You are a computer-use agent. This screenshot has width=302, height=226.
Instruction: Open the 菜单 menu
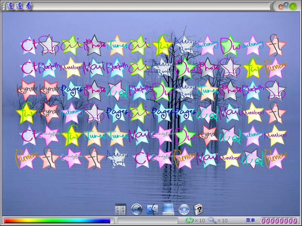coord(250,220)
